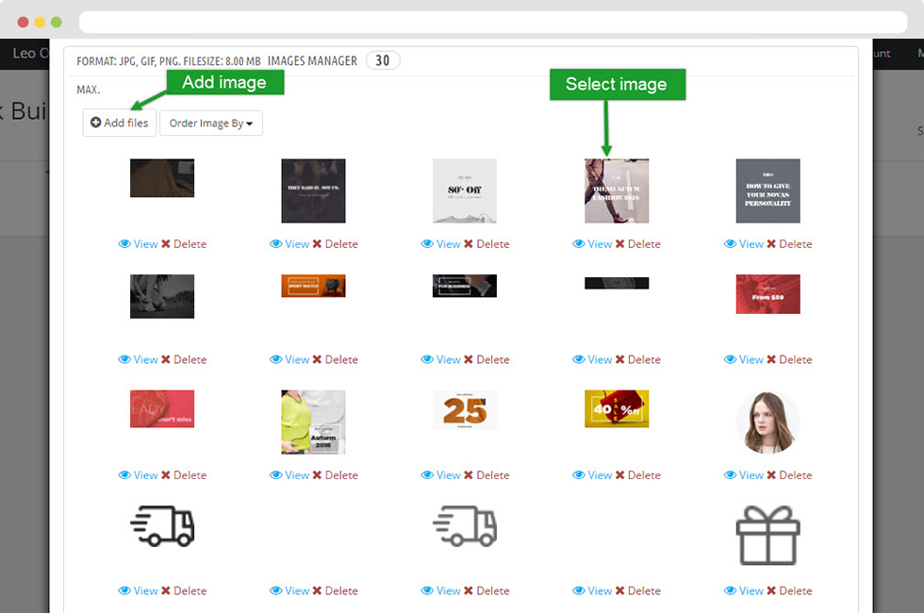Delete the grayscale shoe-tying image
Screen dimensions: 924x613
184,359
